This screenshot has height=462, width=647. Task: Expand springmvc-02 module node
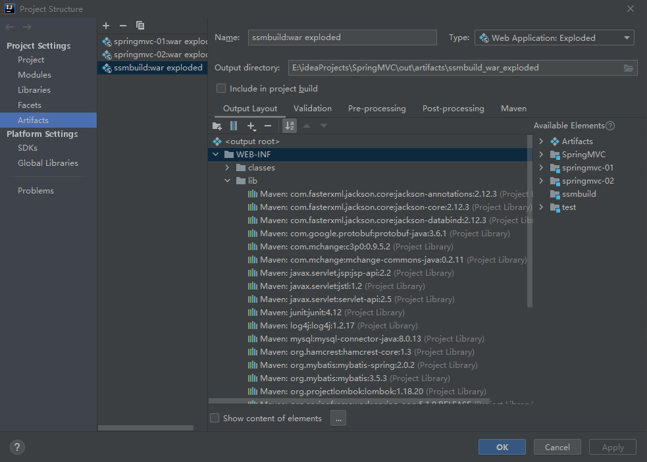click(541, 181)
